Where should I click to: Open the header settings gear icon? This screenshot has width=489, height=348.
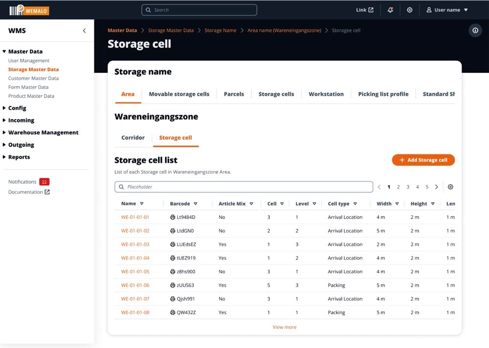point(409,10)
